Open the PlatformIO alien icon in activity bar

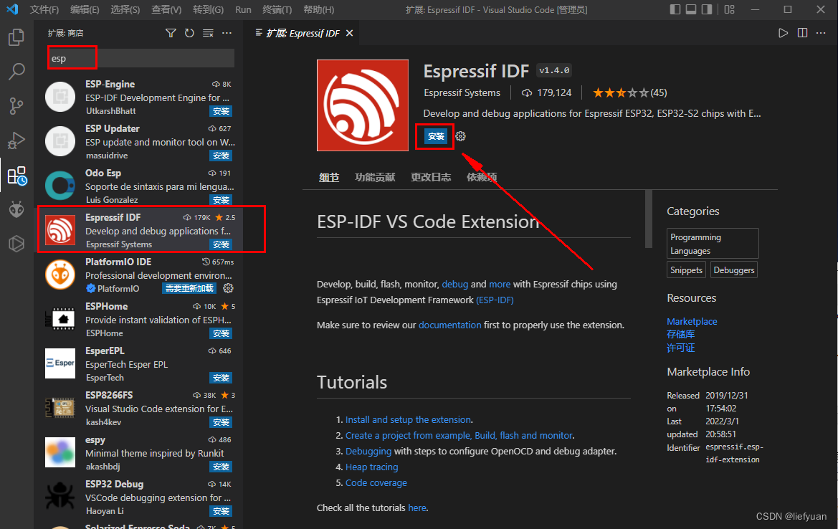click(x=16, y=209)
